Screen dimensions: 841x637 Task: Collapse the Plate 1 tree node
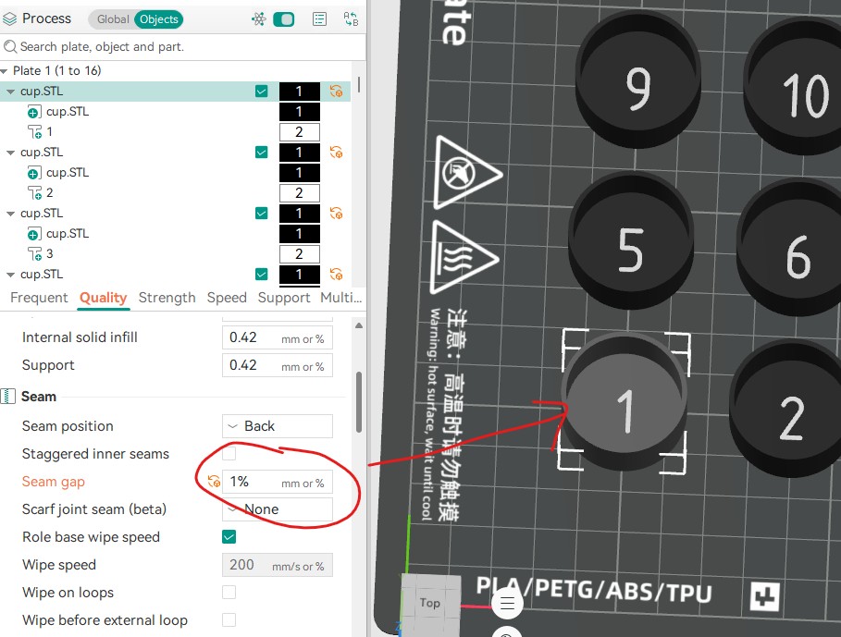pyautogui.click(x=5, y=70)
